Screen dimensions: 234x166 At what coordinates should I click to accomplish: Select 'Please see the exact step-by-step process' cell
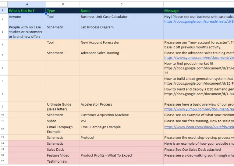[199, 137]
